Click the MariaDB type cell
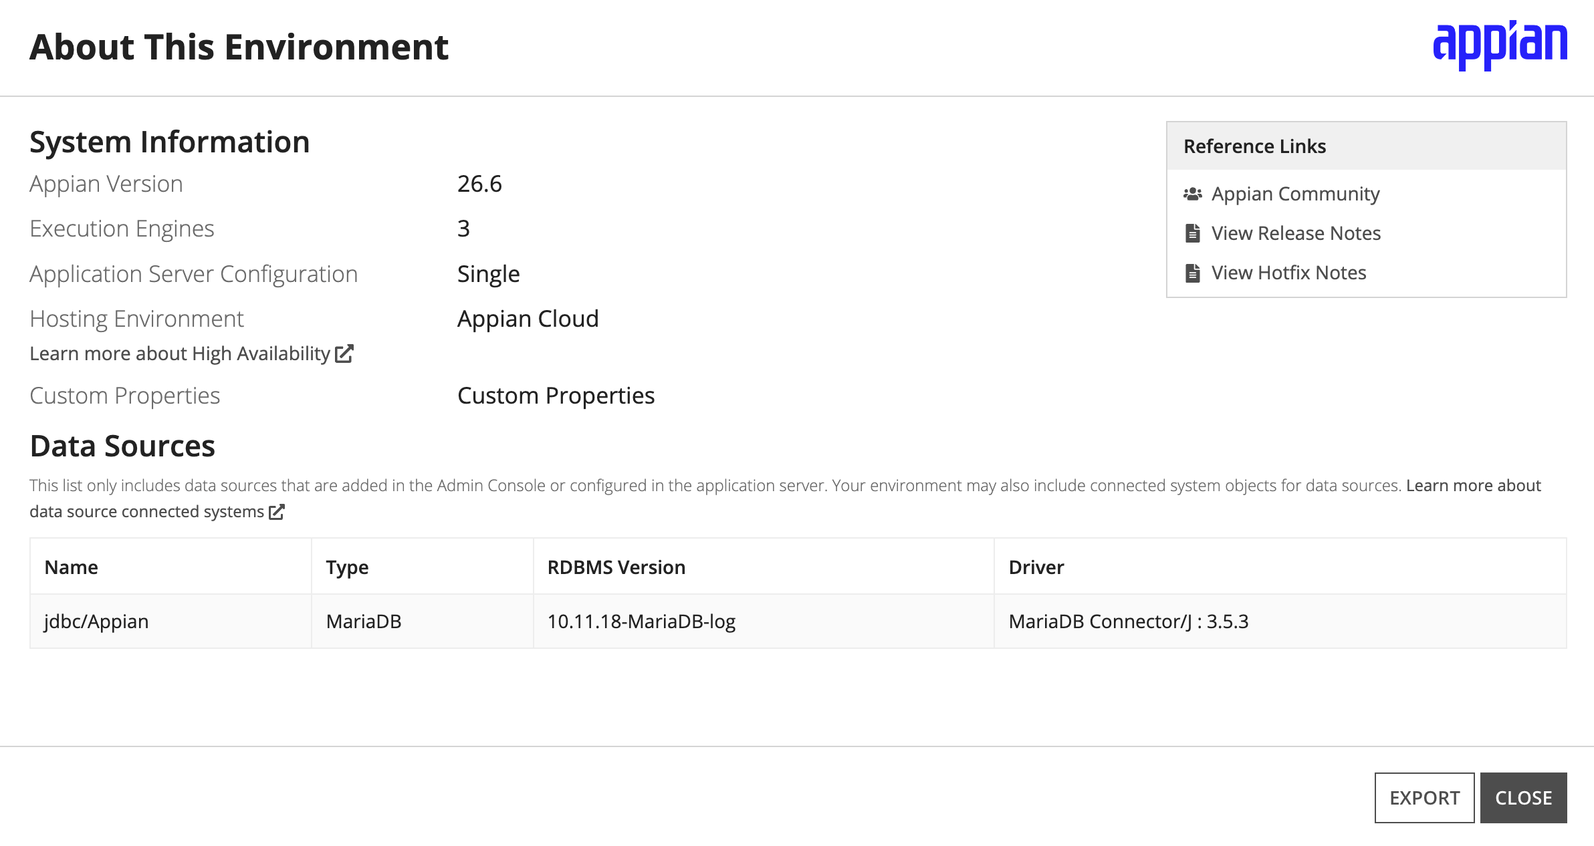Screen dimensions: 1594x846 pos(423,621)
